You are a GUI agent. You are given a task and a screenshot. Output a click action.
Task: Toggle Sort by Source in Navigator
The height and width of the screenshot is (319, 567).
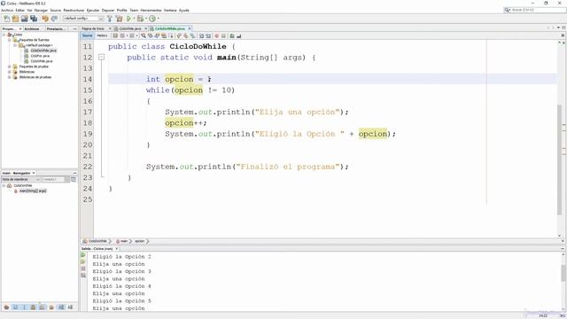coord(70,307)
